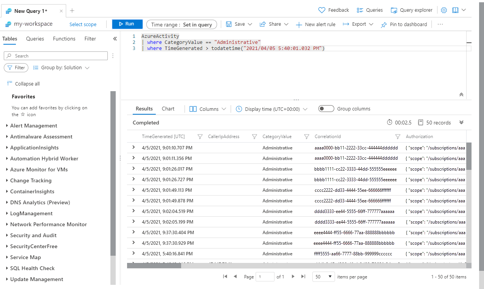Viewport: 484px width, 289px height.
Task: Open the Queries list icon in top bar
Action: [360, 10]
